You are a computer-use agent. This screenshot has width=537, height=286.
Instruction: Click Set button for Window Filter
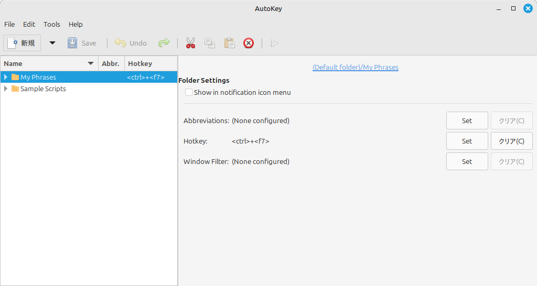(x=467, y=161)
